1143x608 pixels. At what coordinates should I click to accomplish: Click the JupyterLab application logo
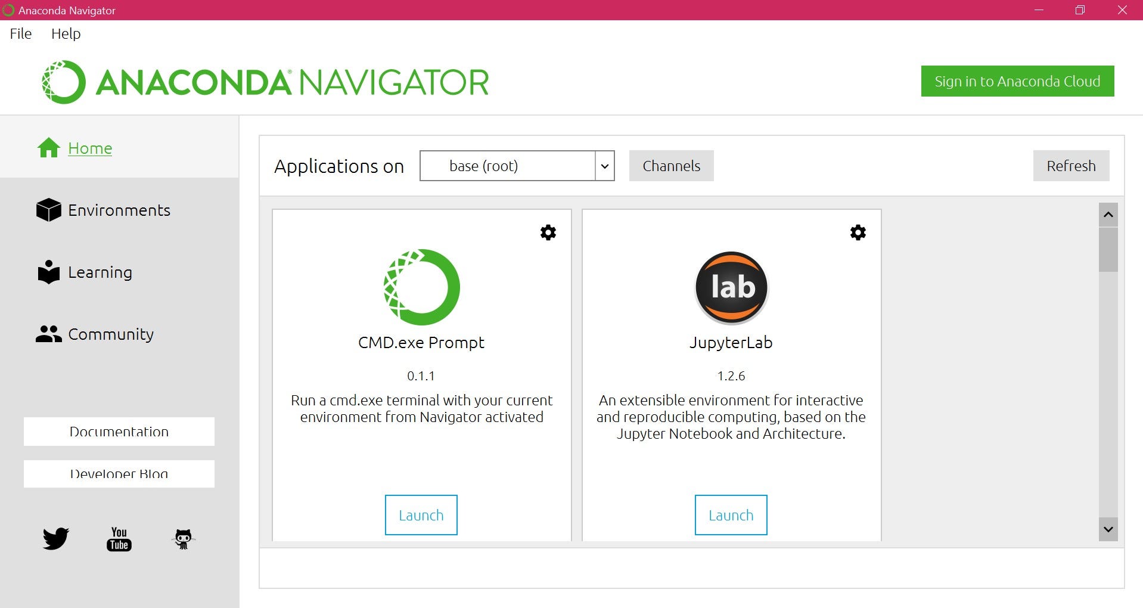click(x=732, y=288)
